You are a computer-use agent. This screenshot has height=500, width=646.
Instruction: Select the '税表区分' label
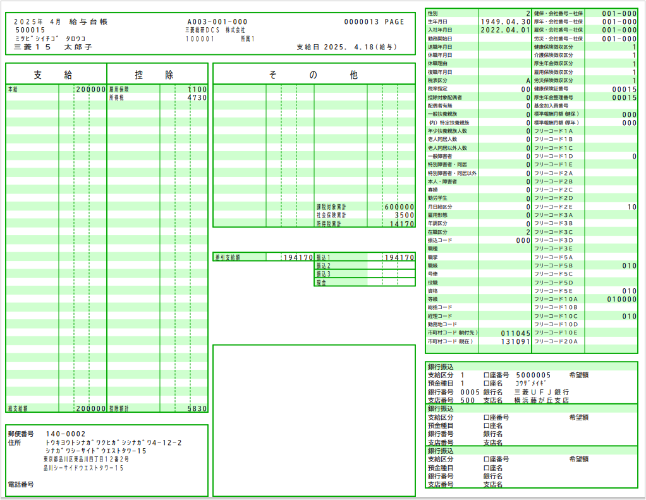[437, 81]
